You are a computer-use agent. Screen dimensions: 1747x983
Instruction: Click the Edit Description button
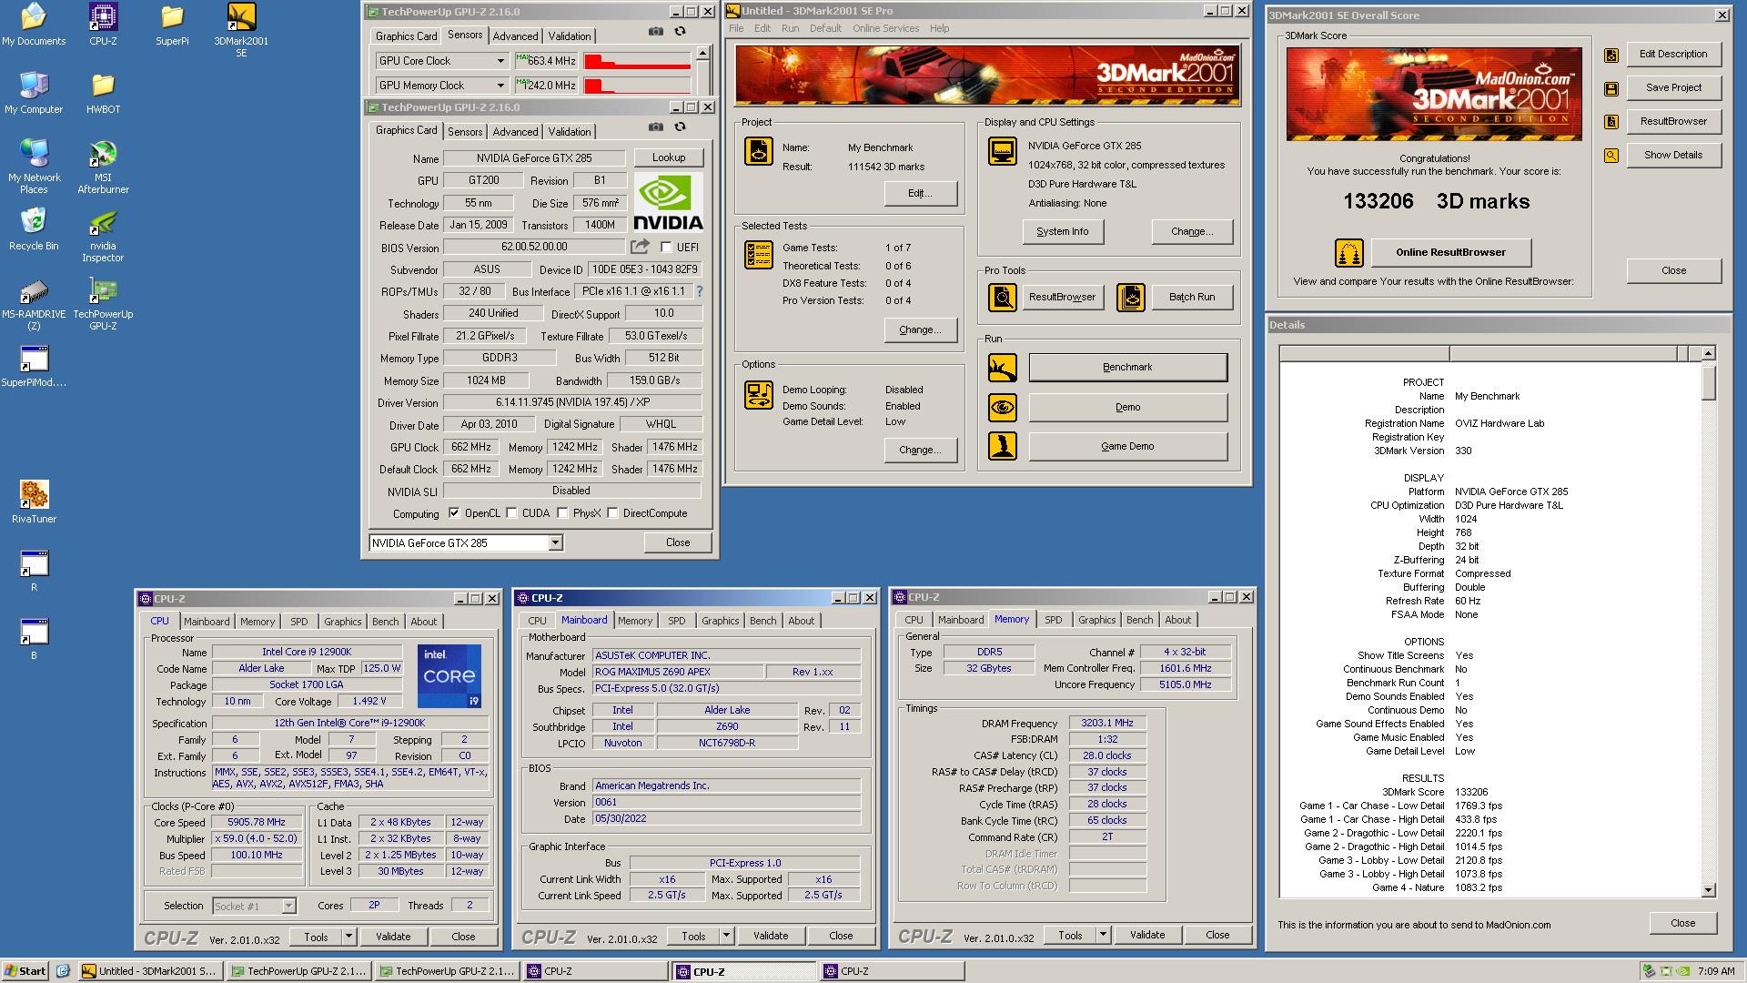pyautogui.click(x=1673, y=54)
